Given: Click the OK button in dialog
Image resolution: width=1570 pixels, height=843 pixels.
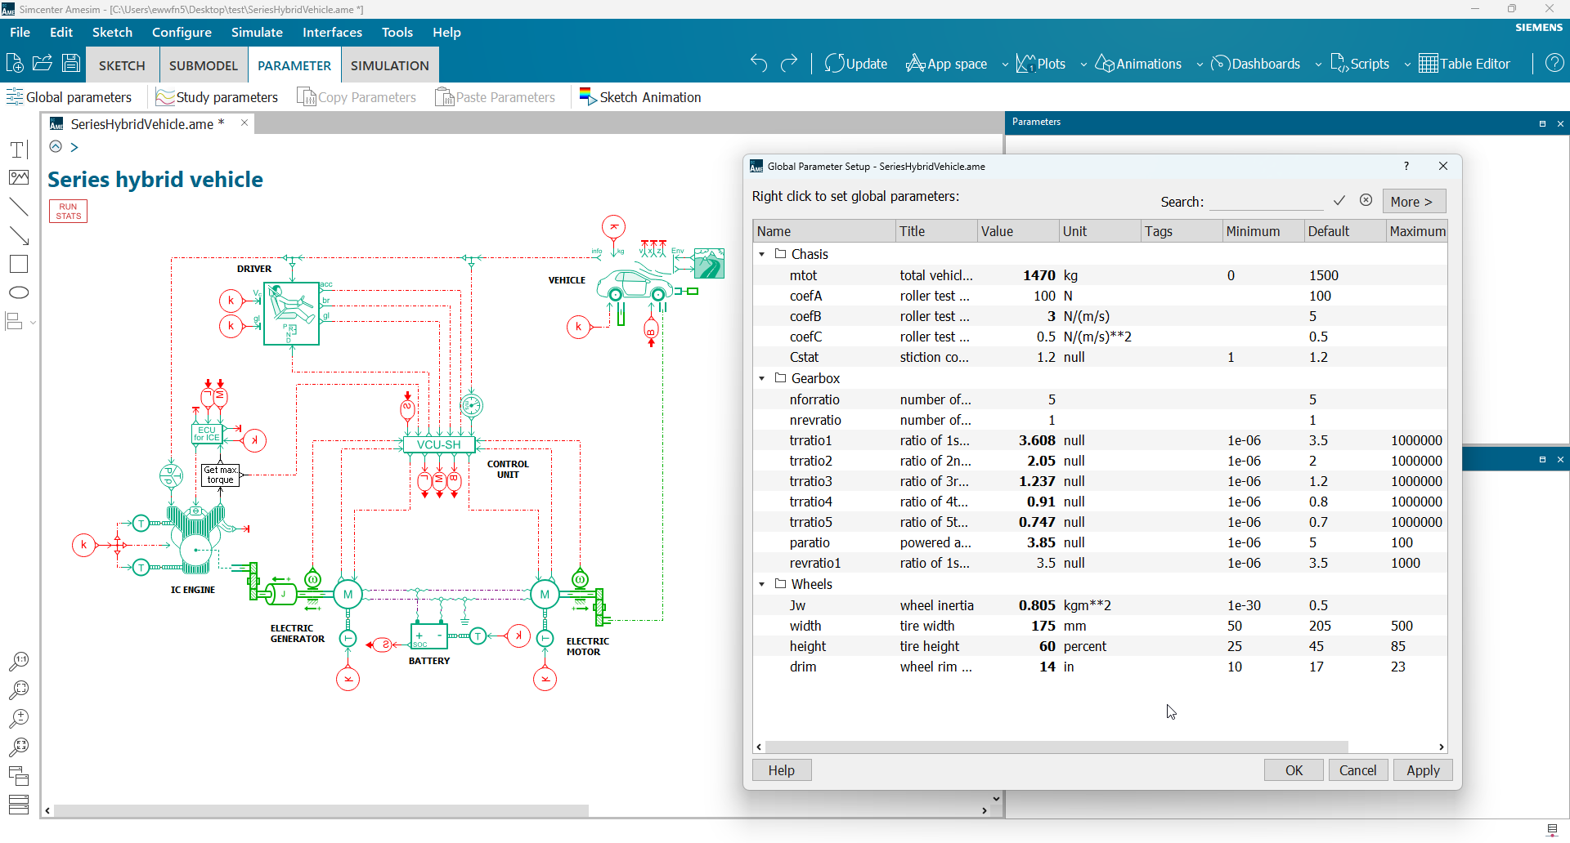Looking at the screenshot, I should coord(1294,770).
